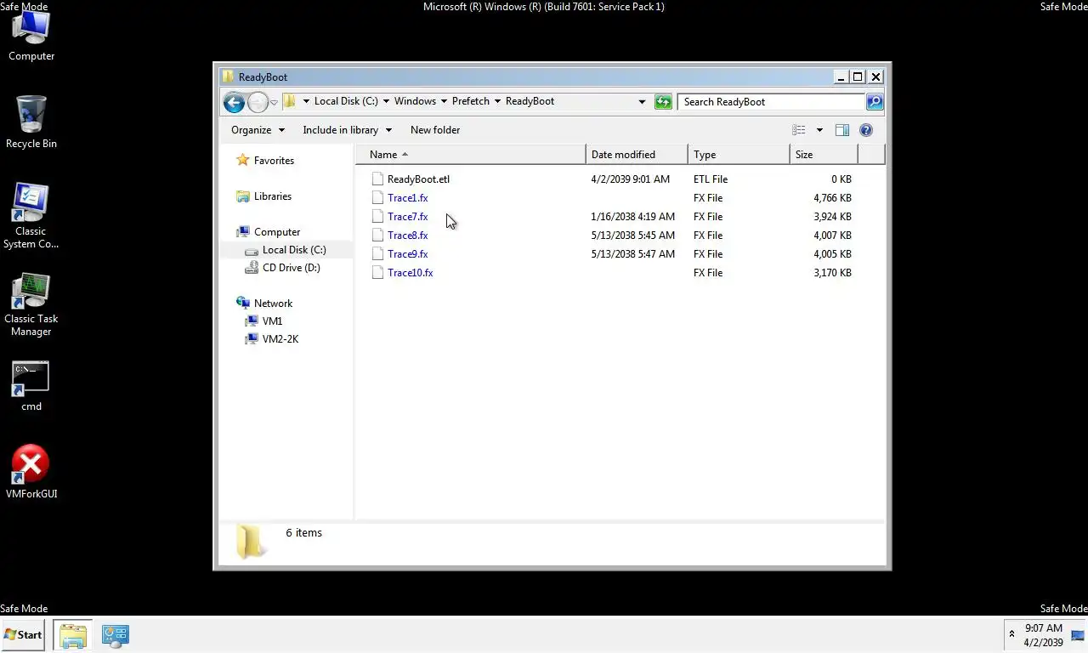Expand dropdown after Windows breadcrumb
Screen dimensions: 1088x653
click(444, 101)
